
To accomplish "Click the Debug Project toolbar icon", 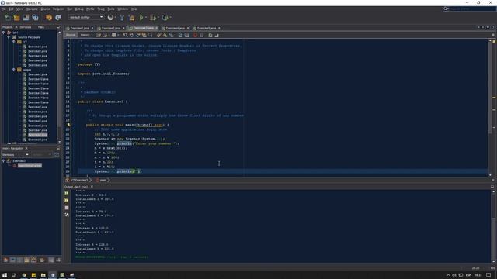I will point(153,17).
